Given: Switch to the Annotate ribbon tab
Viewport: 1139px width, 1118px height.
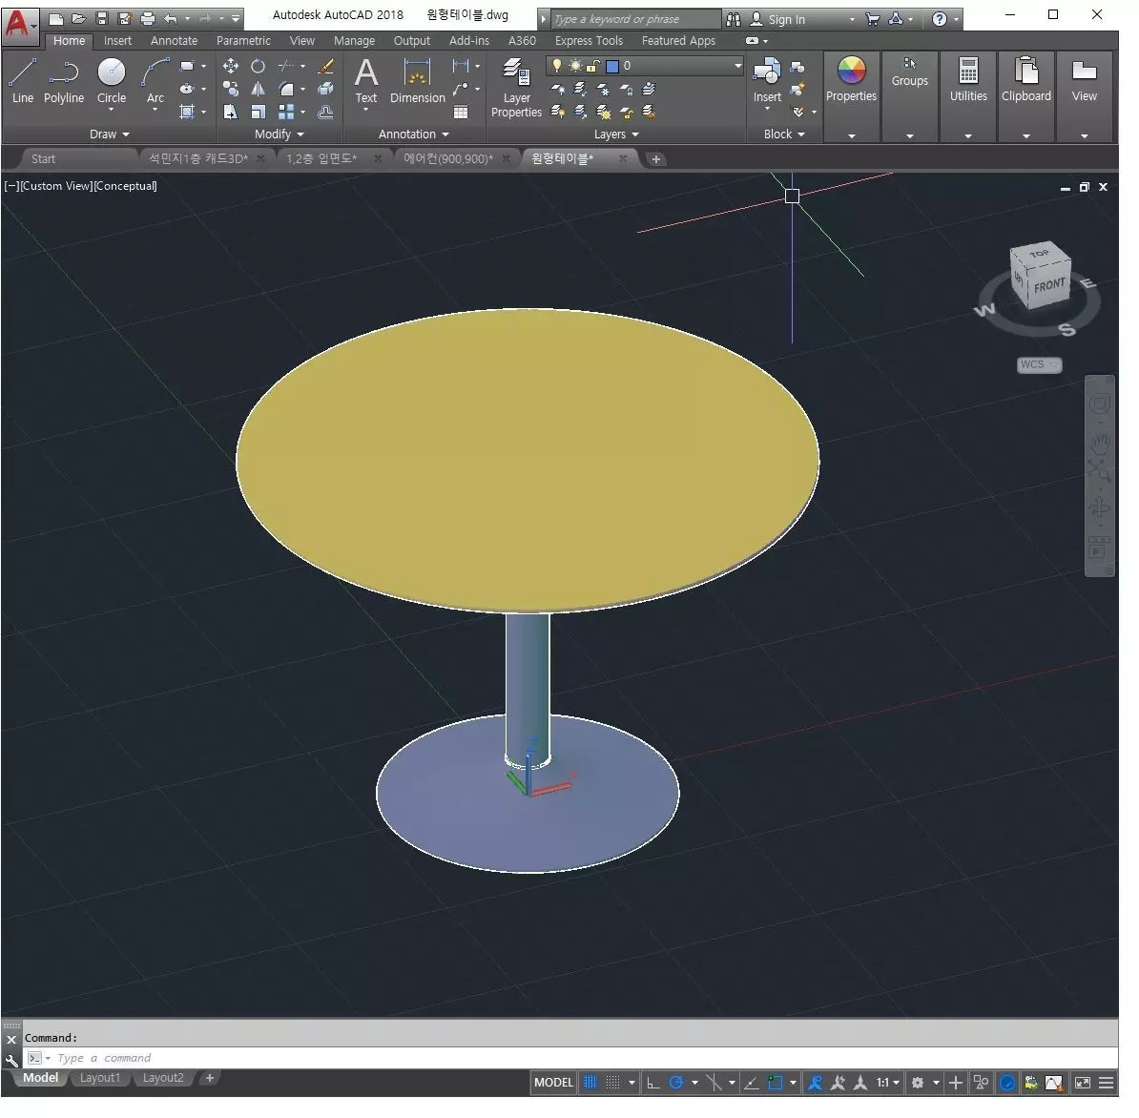Looking at the screenshot, I should point(174,41).
